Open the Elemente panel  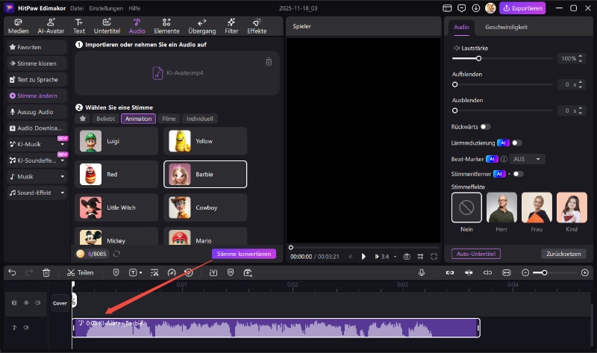point(166,26)
